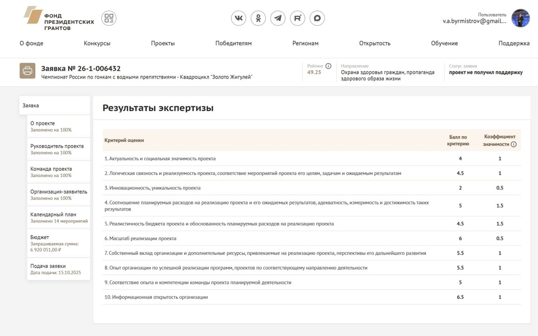Open the О фонде menu
The width and height of the screenshot is (538, 336).
[x=31, y=43]
